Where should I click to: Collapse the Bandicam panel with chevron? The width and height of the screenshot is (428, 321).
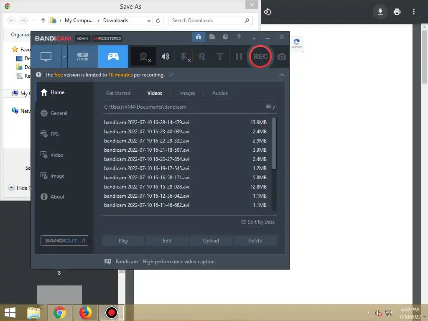[282, 75]
